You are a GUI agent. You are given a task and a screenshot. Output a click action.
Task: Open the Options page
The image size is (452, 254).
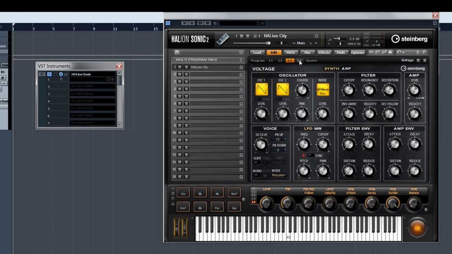click(x=357, y=53)
